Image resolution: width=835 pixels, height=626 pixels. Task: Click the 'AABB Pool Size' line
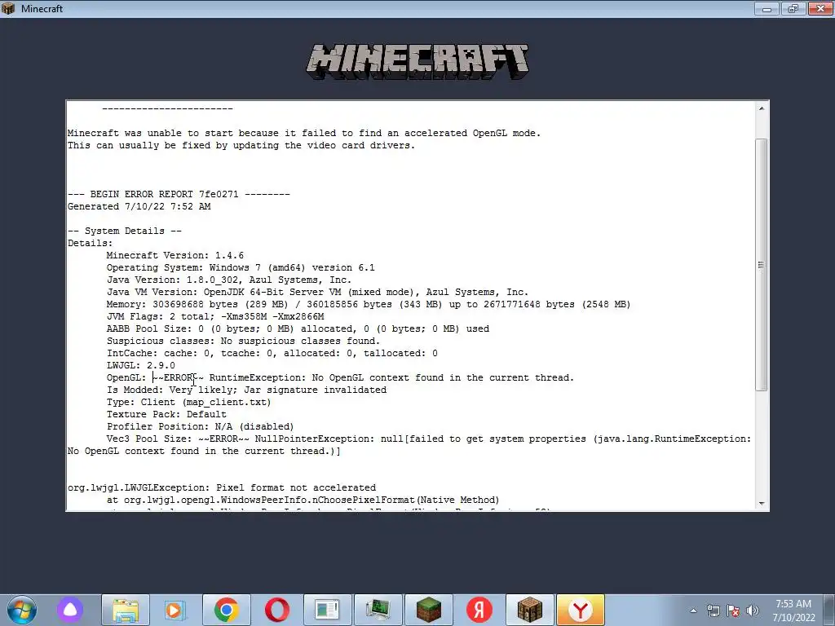298,329
